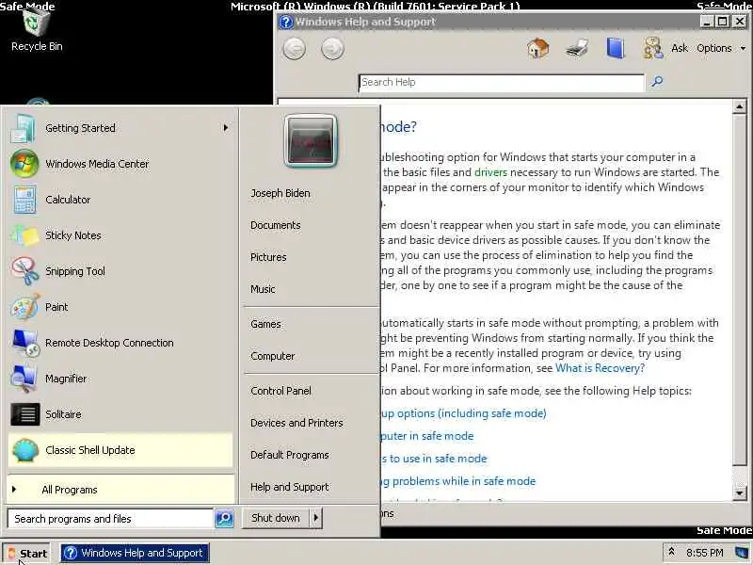Open link ending 'to use in safe mode'
Screen dimensions: 753x565
coord(434,459)
